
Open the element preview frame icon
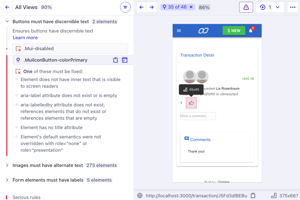click(x=124, y=60)
